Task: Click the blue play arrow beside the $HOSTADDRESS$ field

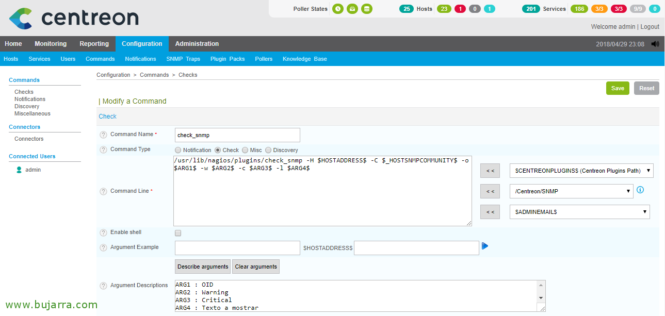Action: [485, 246]
